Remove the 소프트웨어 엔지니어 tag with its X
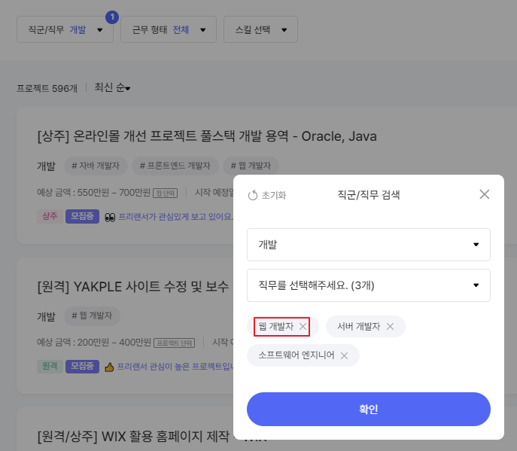517x451 pixels. click(x=344, y=355)
